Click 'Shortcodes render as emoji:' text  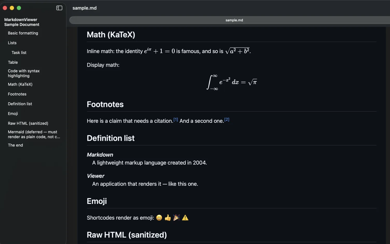(x=120, y=218)
